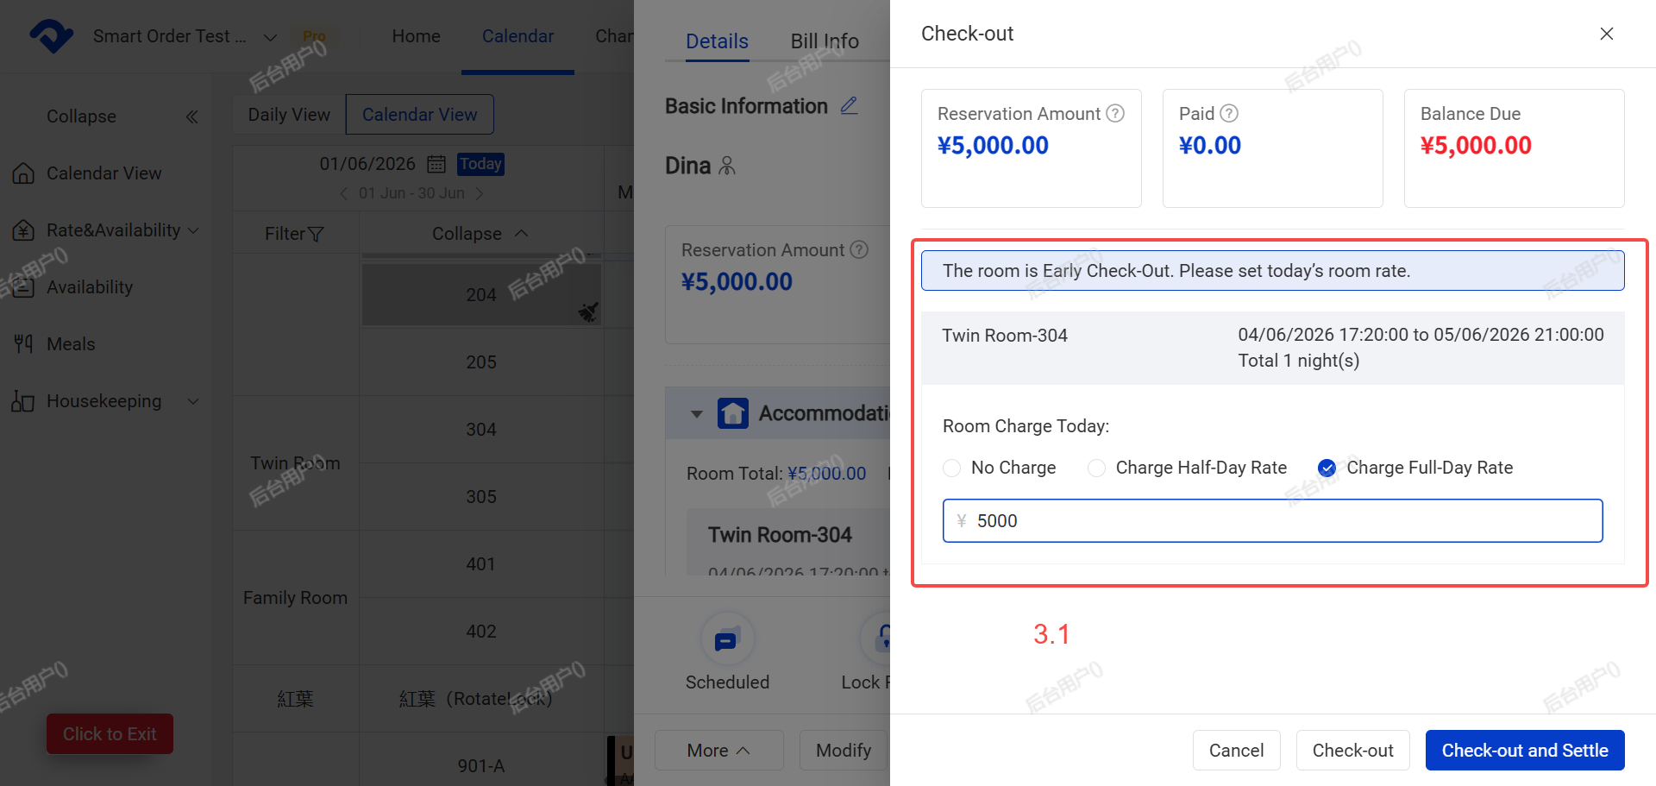This screenshot has width=1656, height=786.
Task: Select the No Charge option
Action: click(952, 468)
